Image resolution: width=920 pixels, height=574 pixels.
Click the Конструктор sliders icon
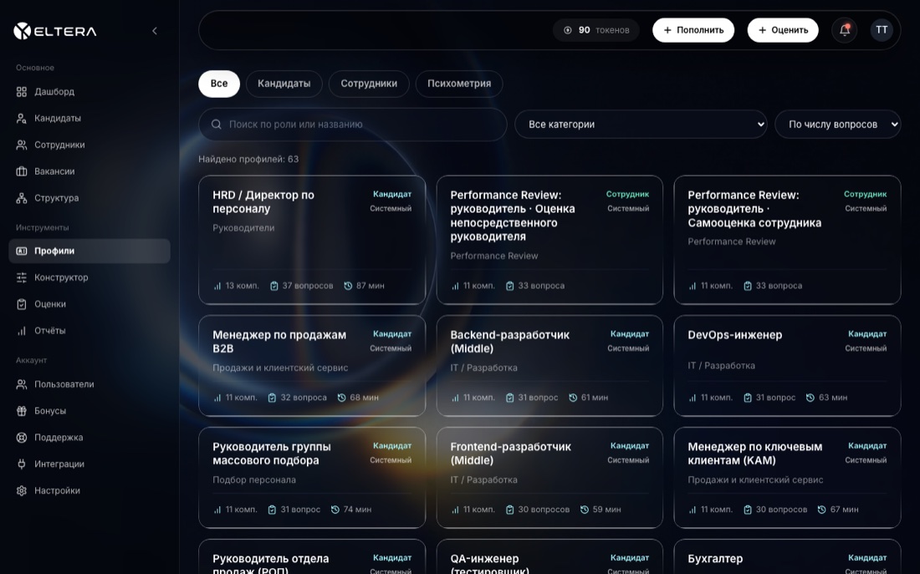click(x=22, y=277)
